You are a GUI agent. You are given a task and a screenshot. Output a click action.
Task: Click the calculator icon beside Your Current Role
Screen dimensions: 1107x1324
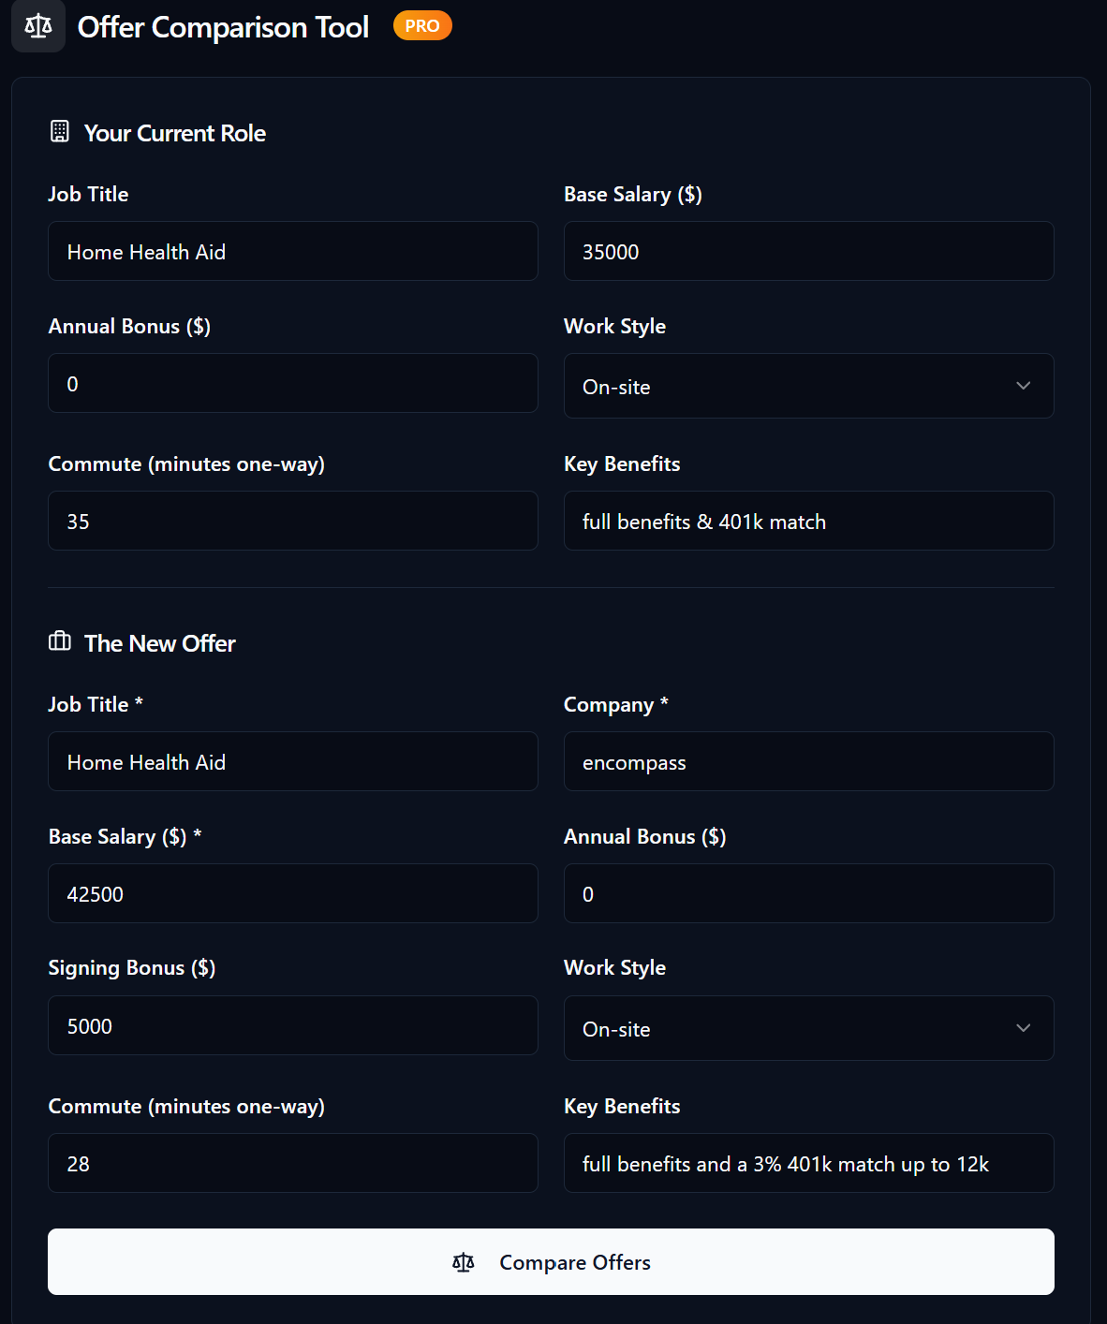(60, 132)
